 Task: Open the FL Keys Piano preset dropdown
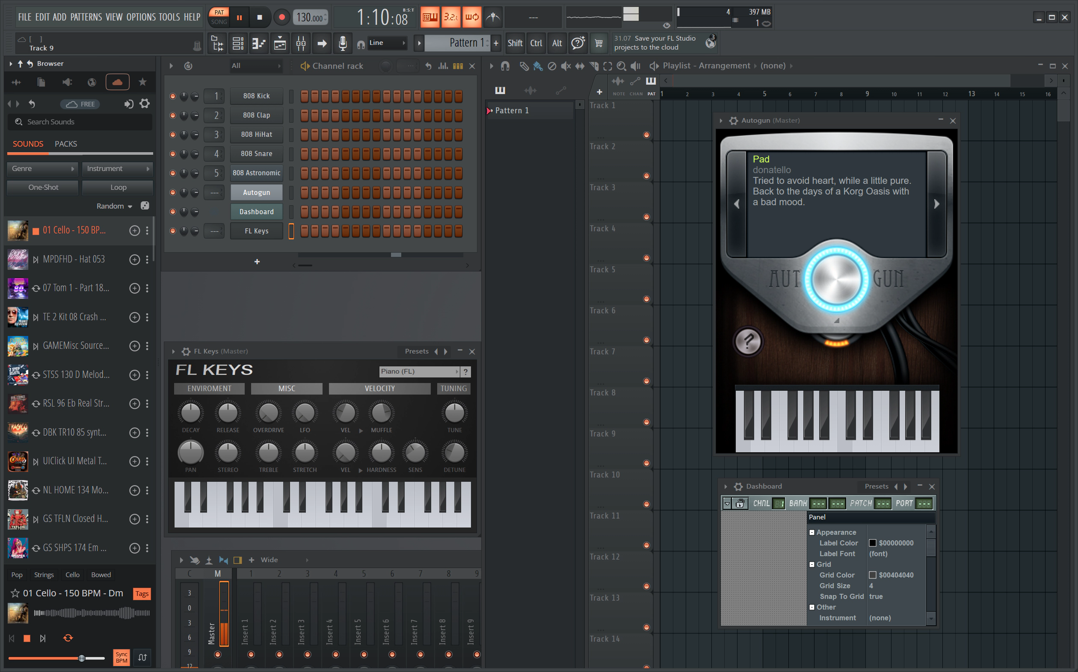coord(419,371)
